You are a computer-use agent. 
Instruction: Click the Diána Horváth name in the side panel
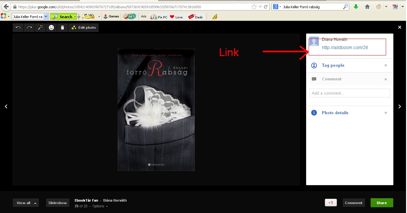[x=334, y=39]
